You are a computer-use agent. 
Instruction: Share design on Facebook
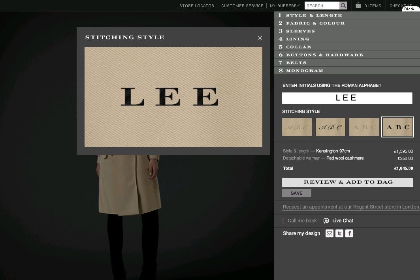tap(349, 233)
